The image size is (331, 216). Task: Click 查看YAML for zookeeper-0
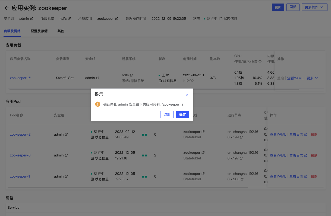[x=278, y=155]
